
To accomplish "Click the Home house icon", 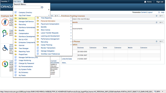I will click(x=145, y=2).
